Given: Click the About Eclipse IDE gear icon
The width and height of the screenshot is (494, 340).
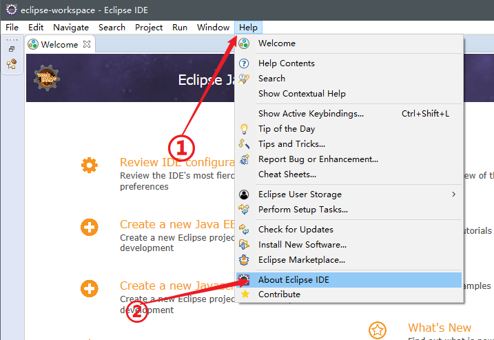Looking at the screenshot, I should click(244, 280).
